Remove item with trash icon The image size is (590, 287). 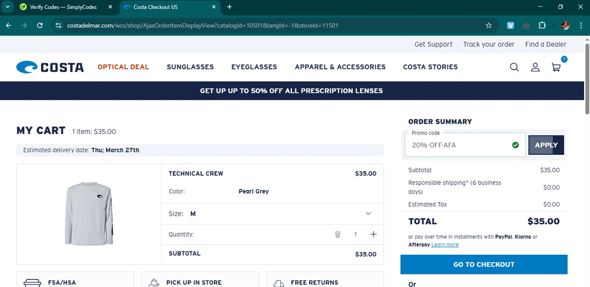coord(337,234)
